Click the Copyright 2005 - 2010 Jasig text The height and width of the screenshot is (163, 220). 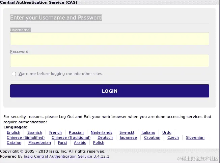53,151
